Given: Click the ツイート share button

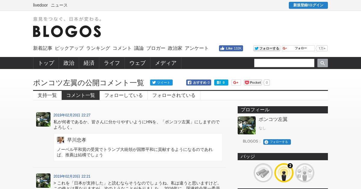Looking at the screenshot, I should (x=161, y=82).
